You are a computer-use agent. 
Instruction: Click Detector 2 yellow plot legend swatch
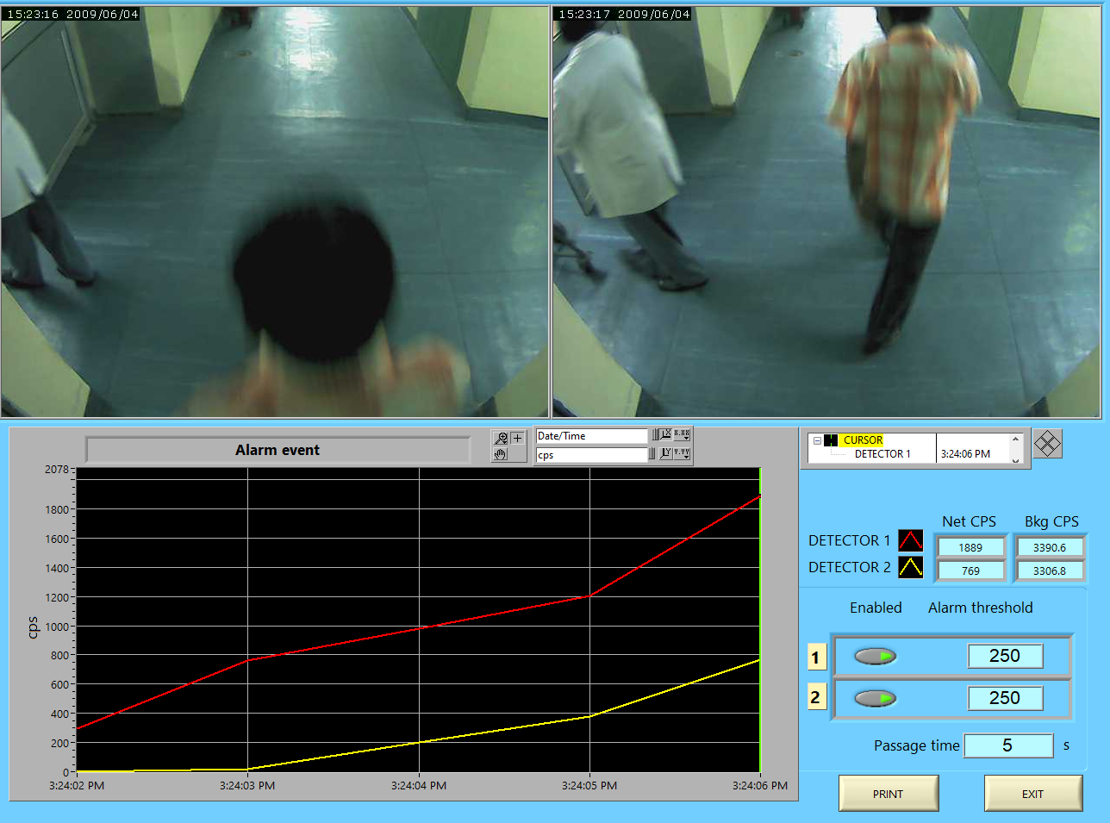(x=910, y=567)
